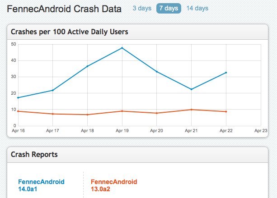277x198 pixels.
Task: Click the blue line data point at Apr 16
Action: pos(18,97)
